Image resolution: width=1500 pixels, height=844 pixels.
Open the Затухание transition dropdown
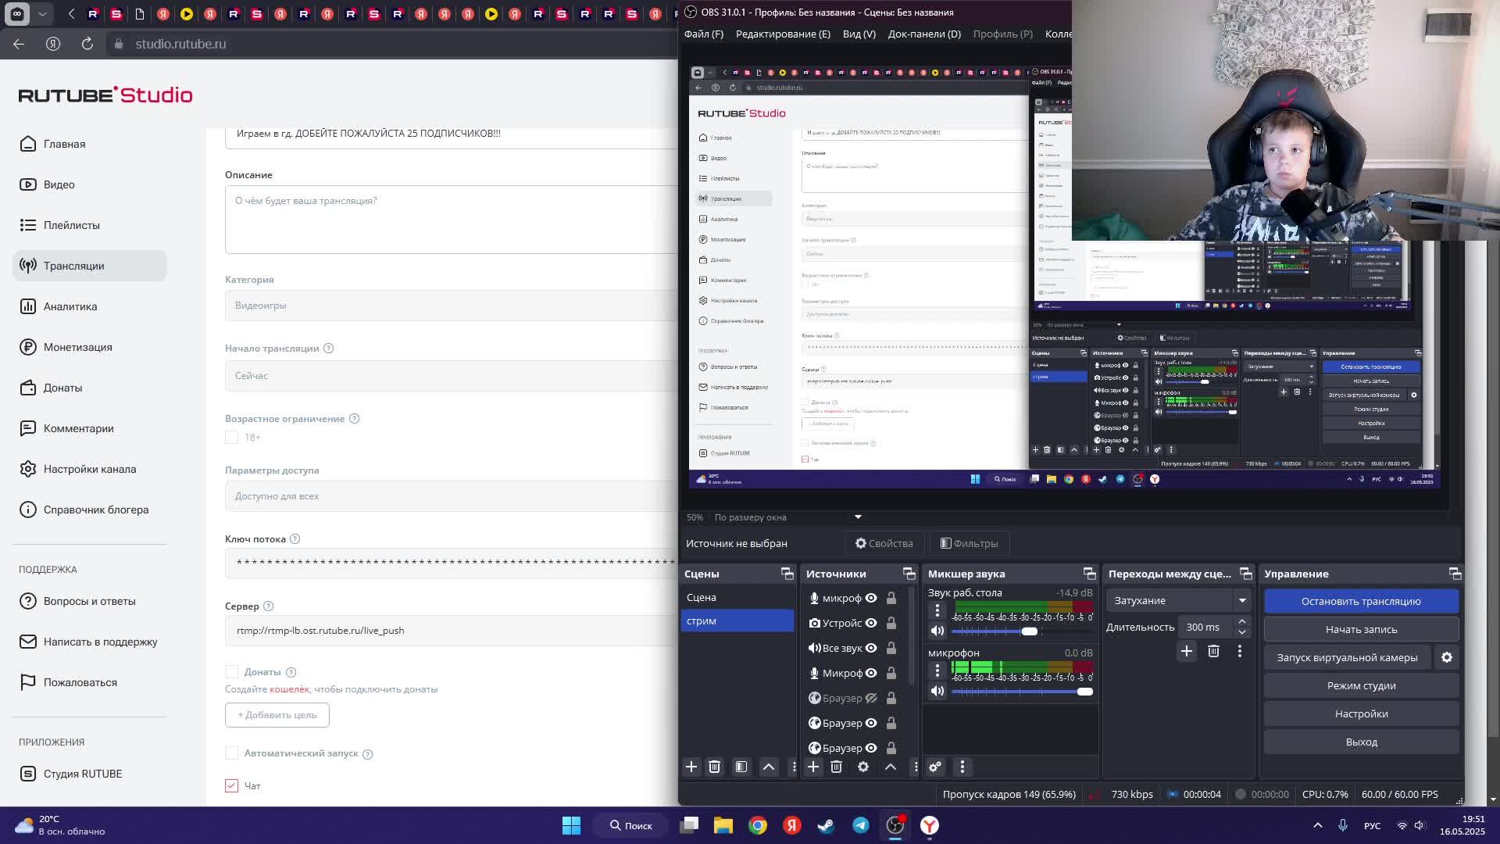coord(1178,601)
